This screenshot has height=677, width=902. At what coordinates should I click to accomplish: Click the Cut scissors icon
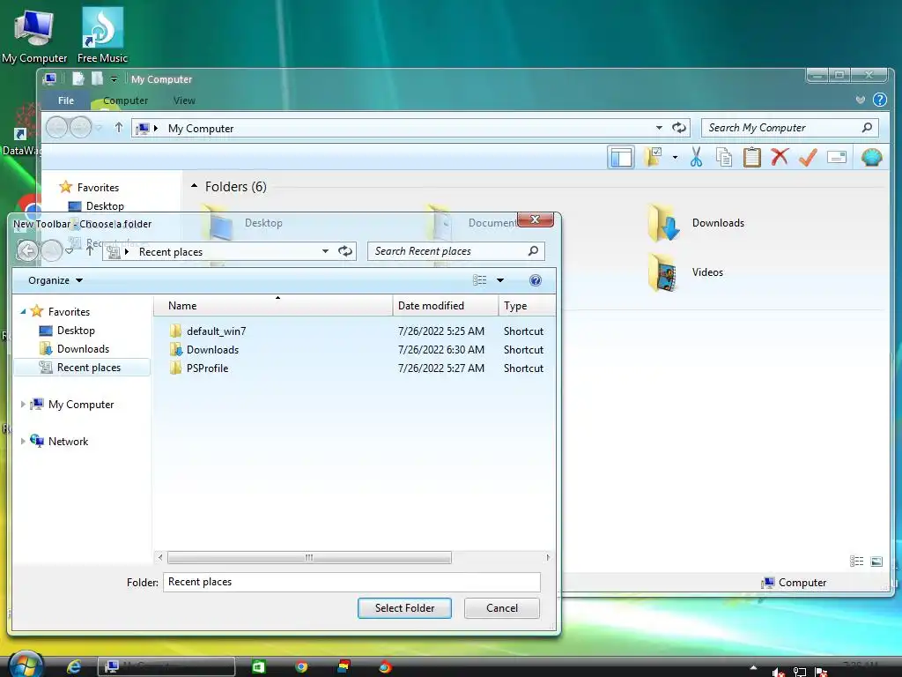pos(696,157)
